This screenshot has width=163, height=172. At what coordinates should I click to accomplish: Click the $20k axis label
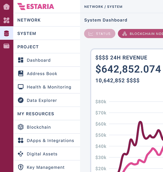101,168
